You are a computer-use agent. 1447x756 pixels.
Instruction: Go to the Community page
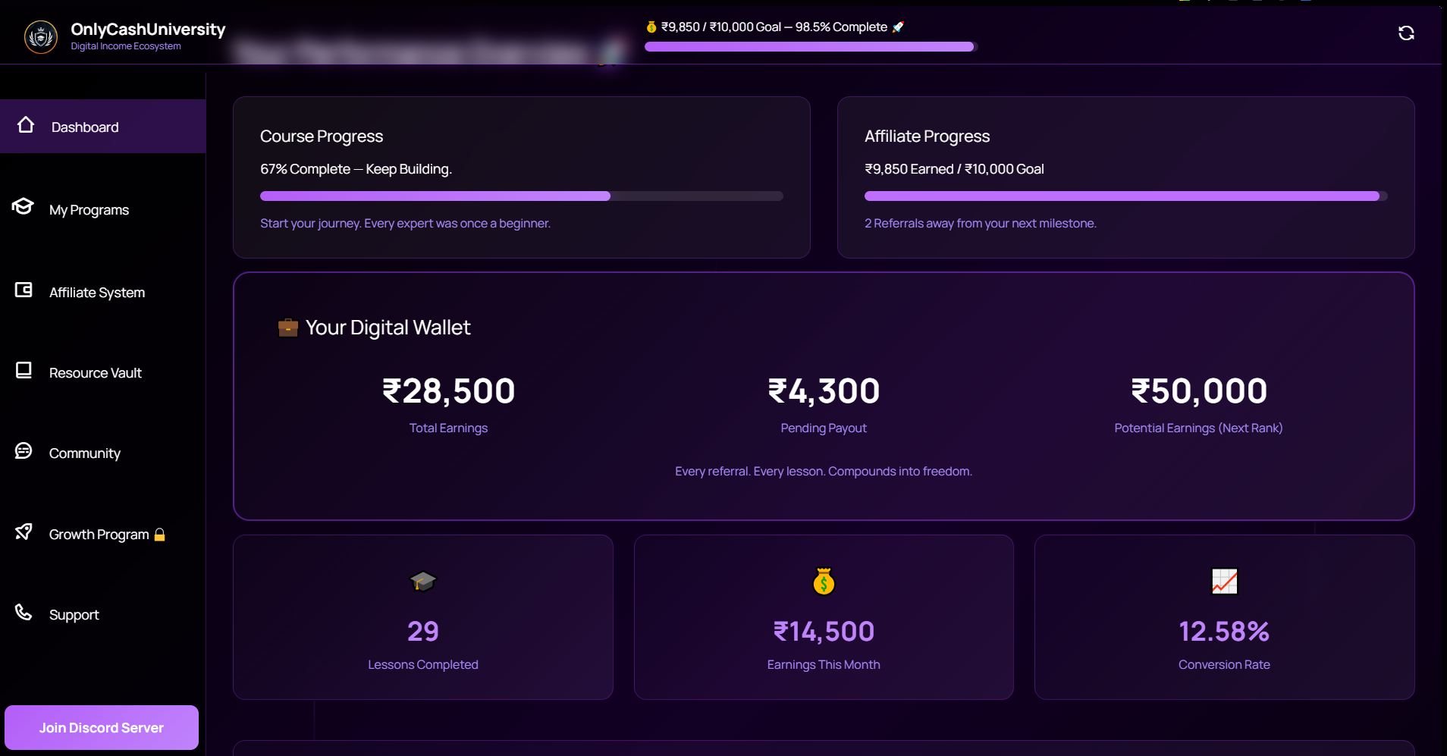tap(85, 453)
